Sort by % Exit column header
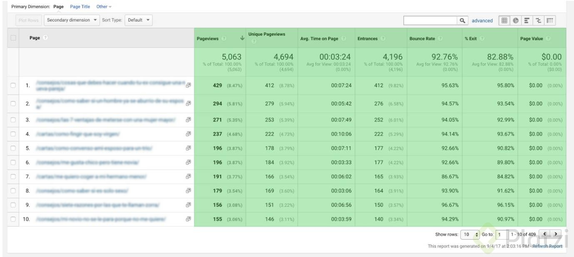Image resolution: width=574 pixels, height=257 pixels. click(x=471, y=39)
